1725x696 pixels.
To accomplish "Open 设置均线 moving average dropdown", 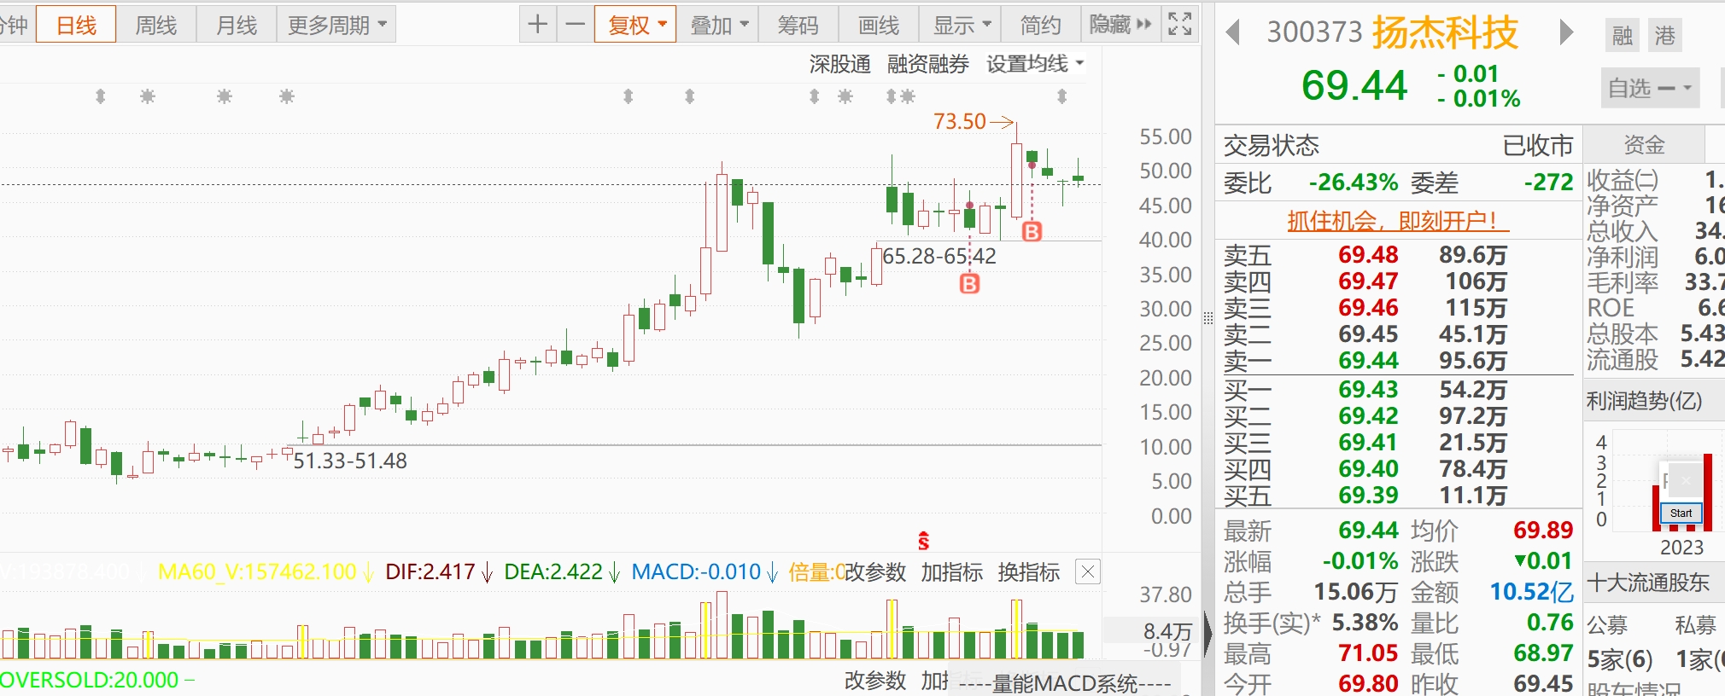I will pos(1035,64).
